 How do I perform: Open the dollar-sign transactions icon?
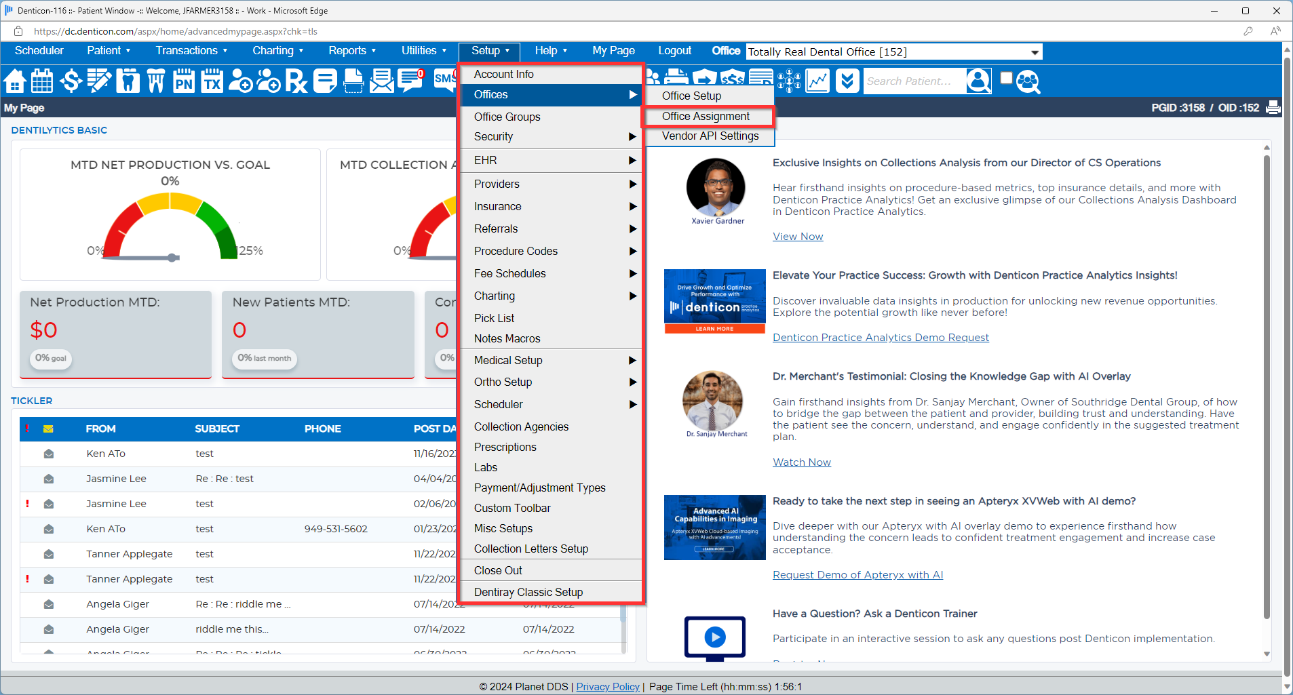[x=71, y=81]
